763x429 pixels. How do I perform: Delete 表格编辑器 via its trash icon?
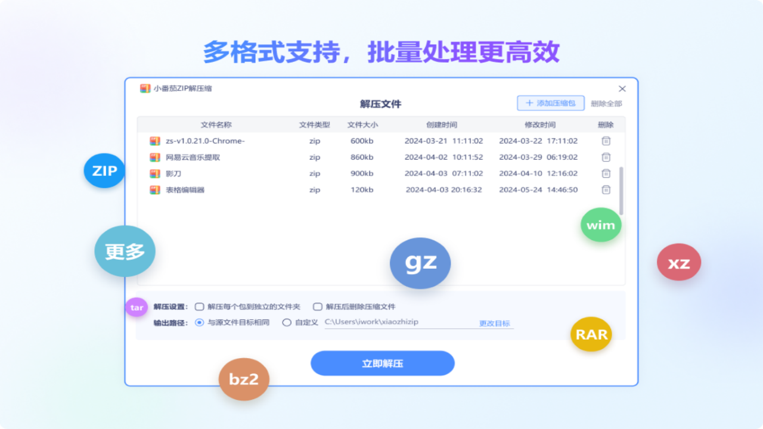coord(606,189)
